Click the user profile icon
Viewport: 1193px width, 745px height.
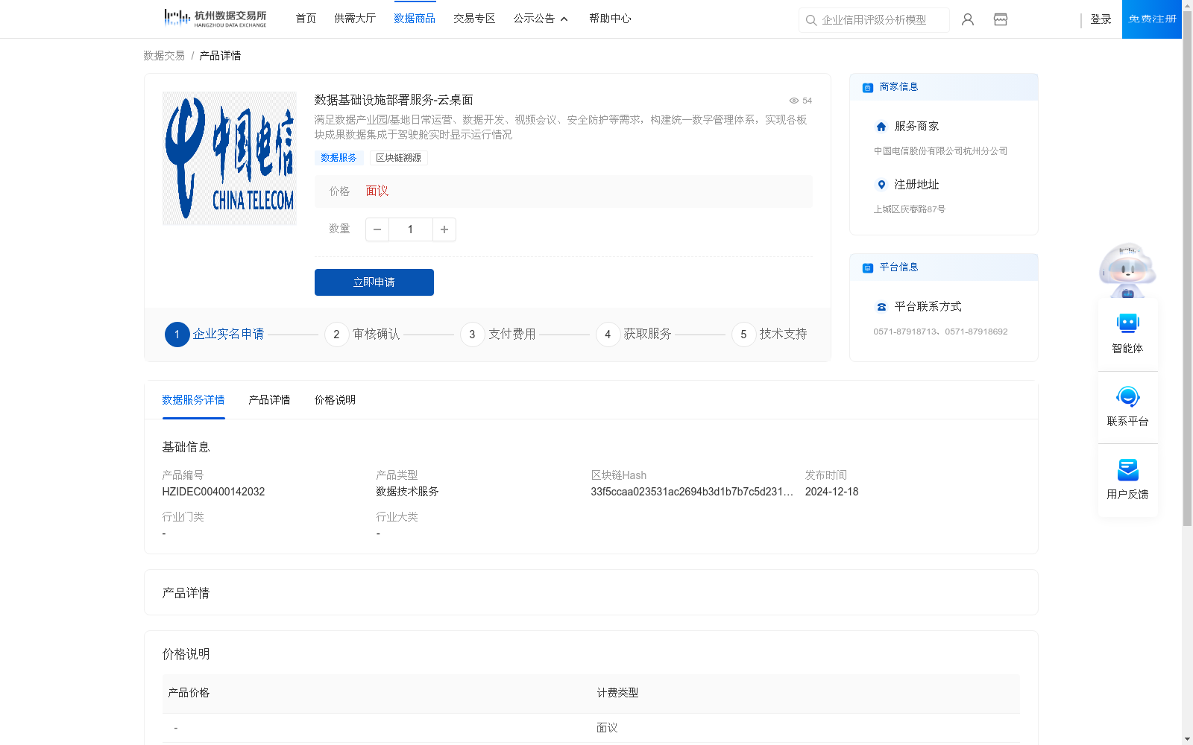[968, 19]
